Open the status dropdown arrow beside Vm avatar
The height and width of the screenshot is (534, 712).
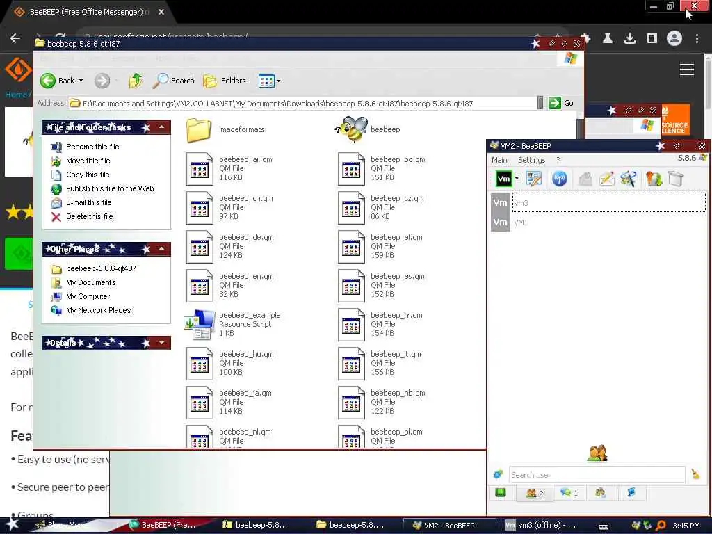[517, 179]
